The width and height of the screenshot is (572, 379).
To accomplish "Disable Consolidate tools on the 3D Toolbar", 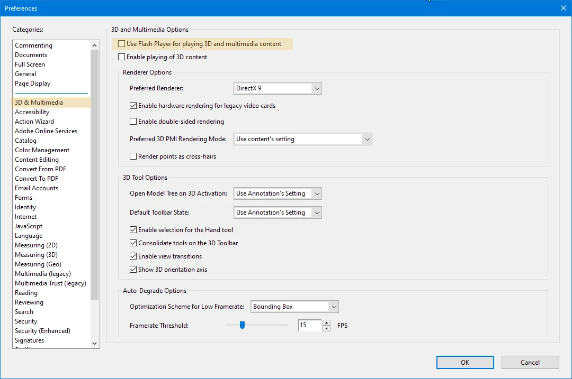I will coord(133,243).
